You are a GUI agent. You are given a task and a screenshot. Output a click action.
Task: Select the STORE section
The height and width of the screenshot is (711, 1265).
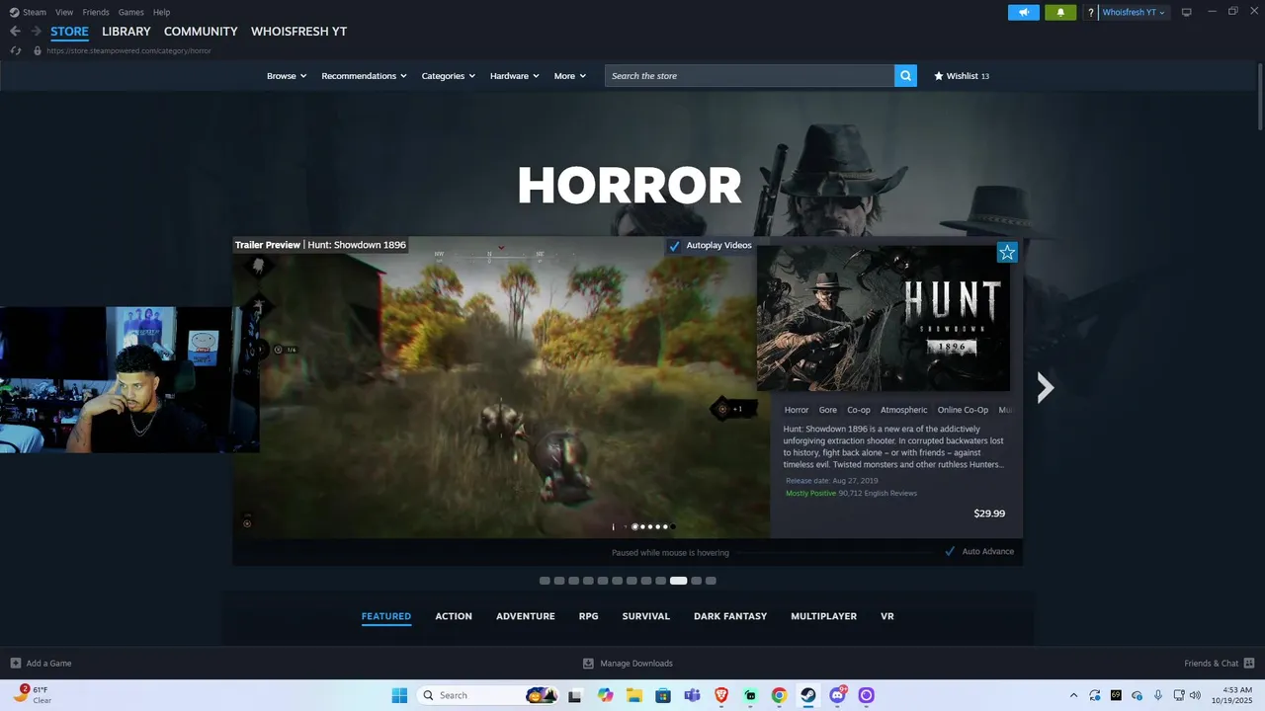pos(69,32)
